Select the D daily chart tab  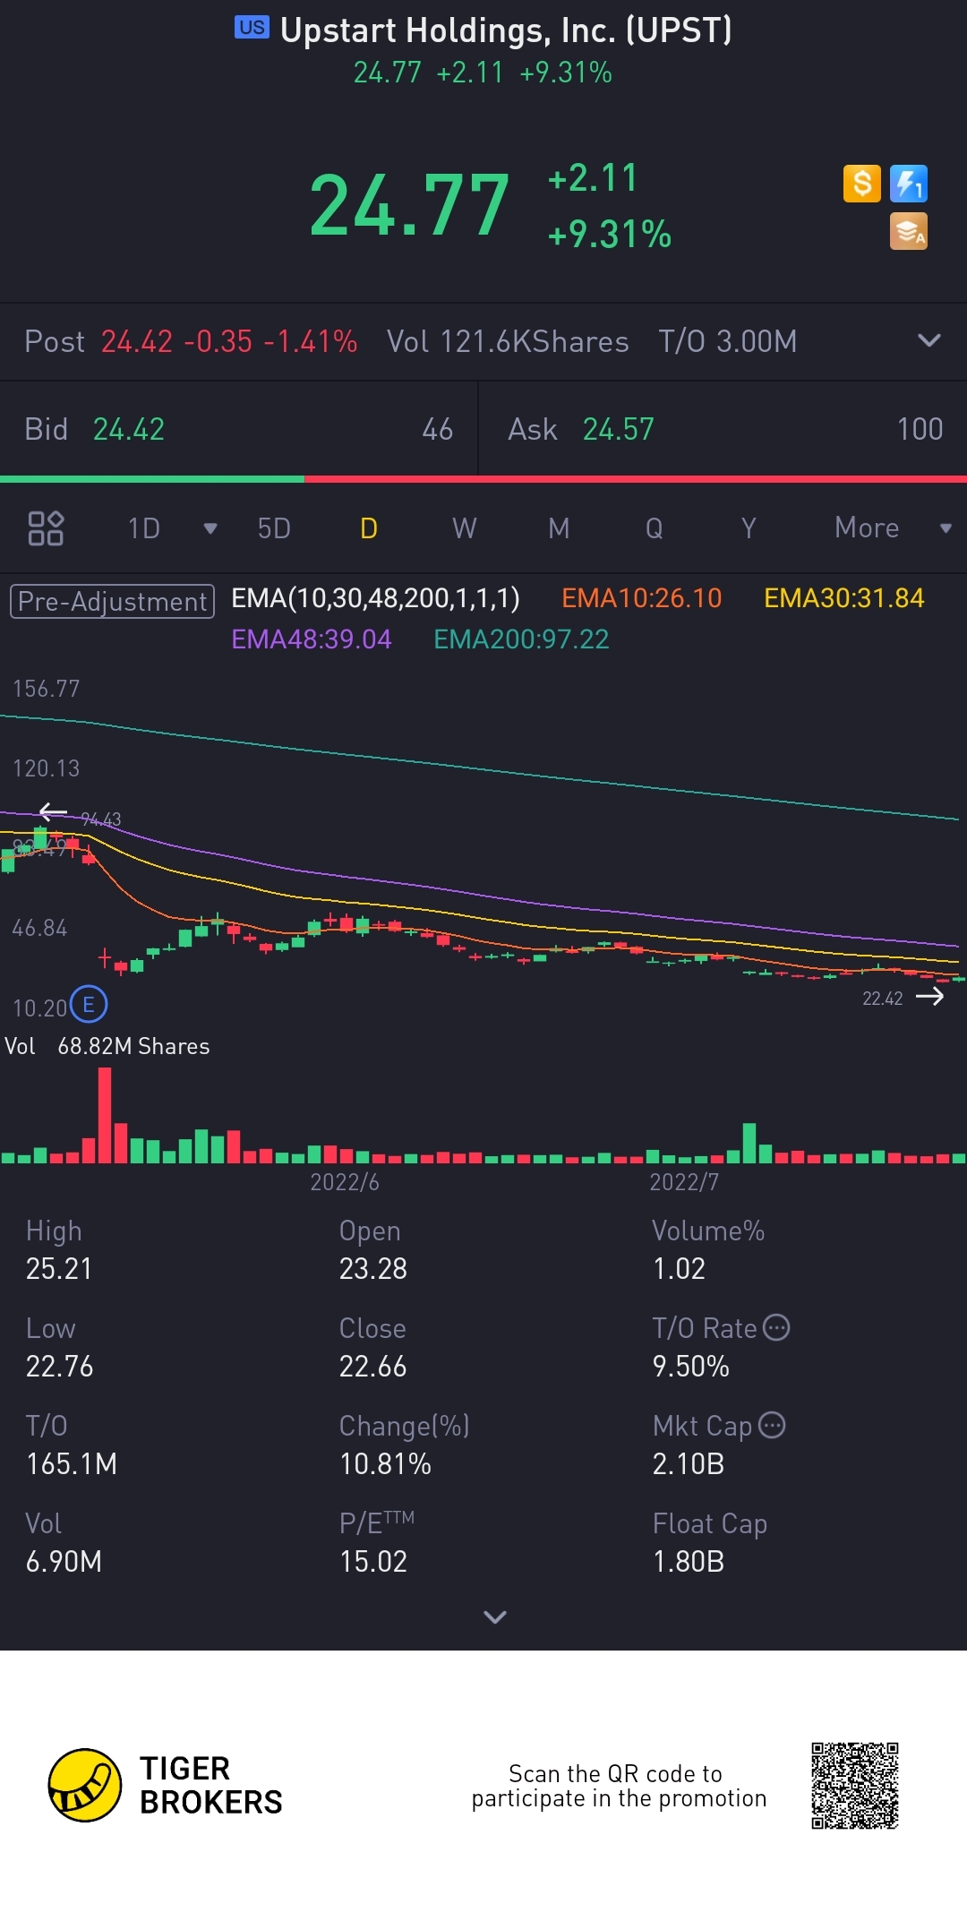point(369,528)
